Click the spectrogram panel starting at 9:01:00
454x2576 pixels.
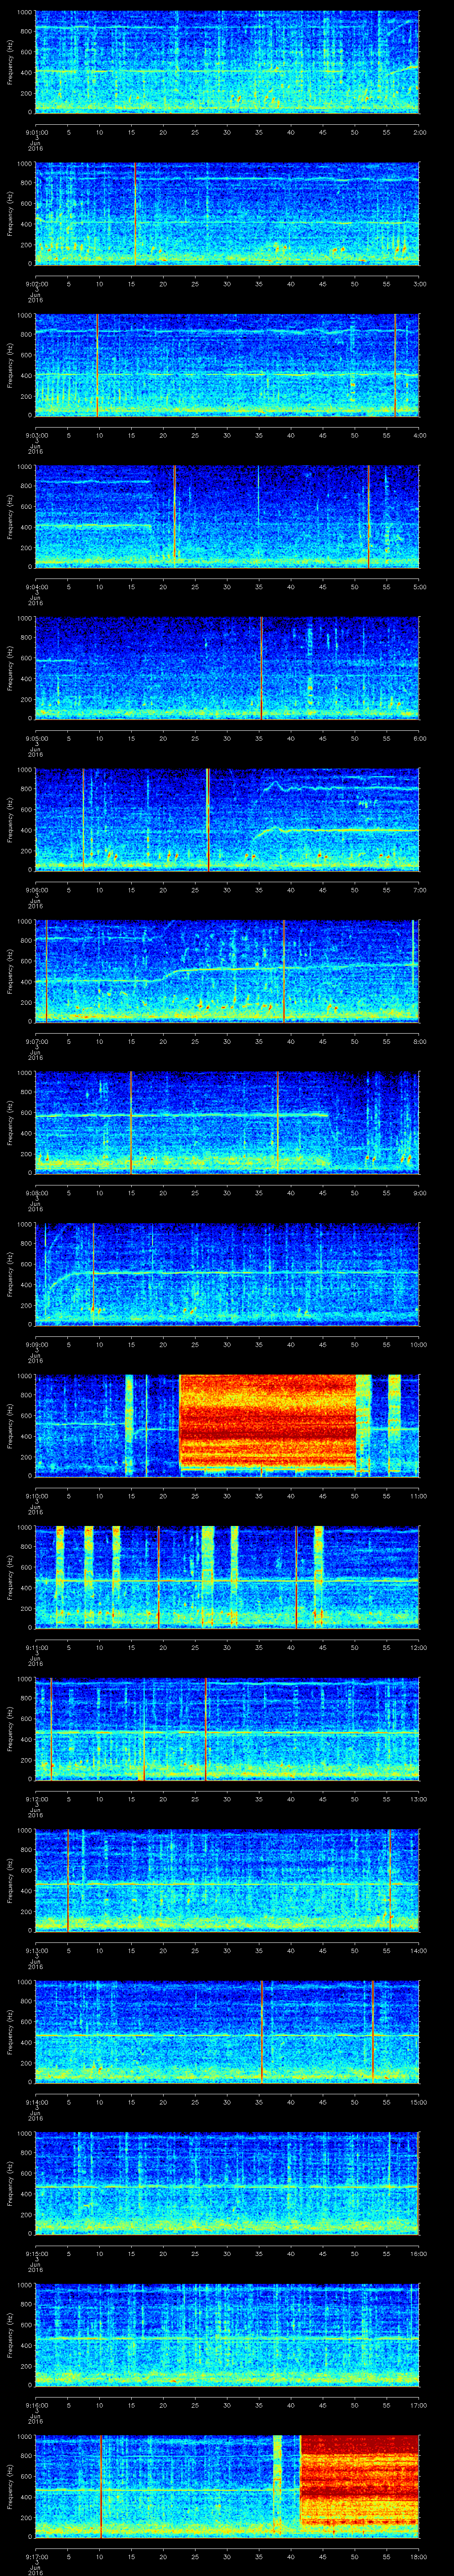[x=227, y=62]
